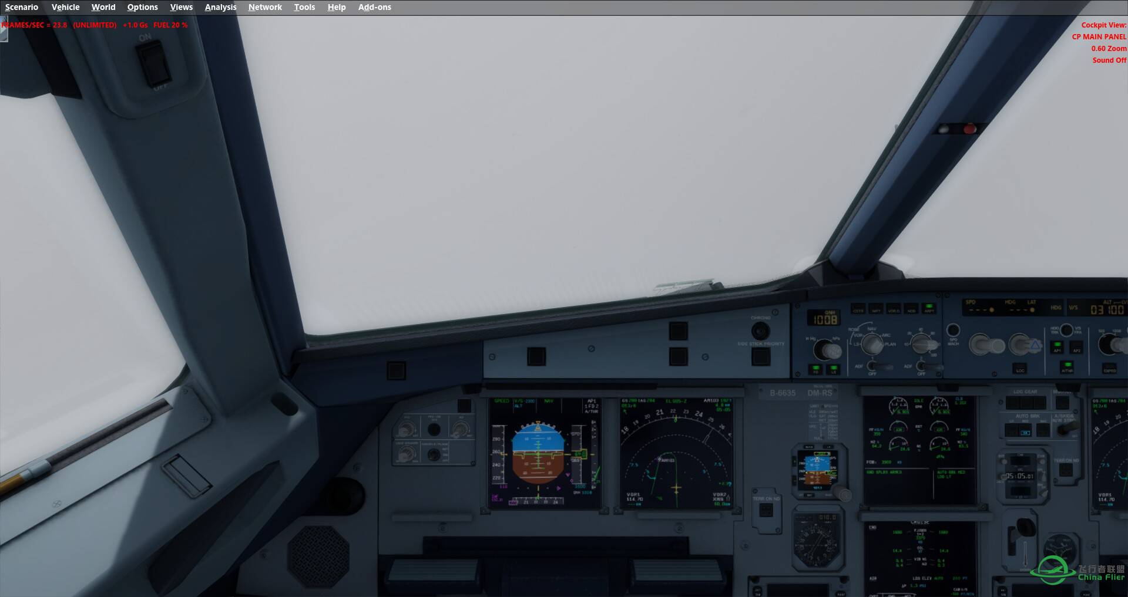Open the Tools menu

(304, 7)
